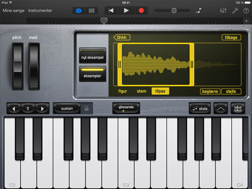Image resolution: width=252 pixels, height=189 pixels.
Task: Toggle the metronome note icon
Action: click(x=199, y=11)
